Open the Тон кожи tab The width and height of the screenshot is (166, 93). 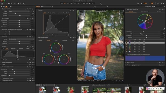pos(159,12)
